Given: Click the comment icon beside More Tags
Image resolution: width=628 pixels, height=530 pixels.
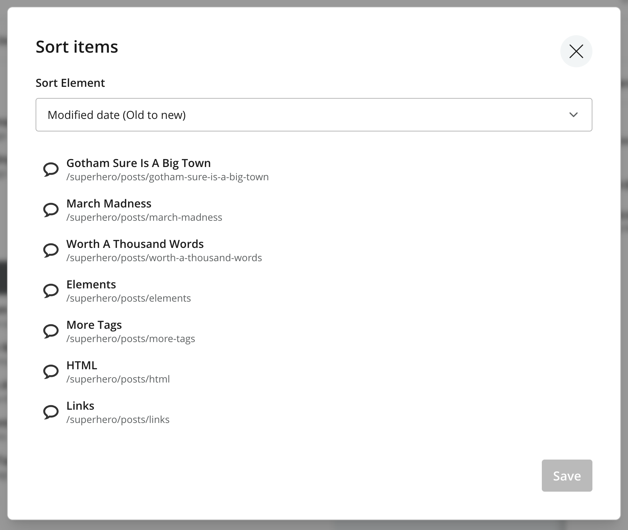Looking at the screenshot, I should (x=51, y=331).
